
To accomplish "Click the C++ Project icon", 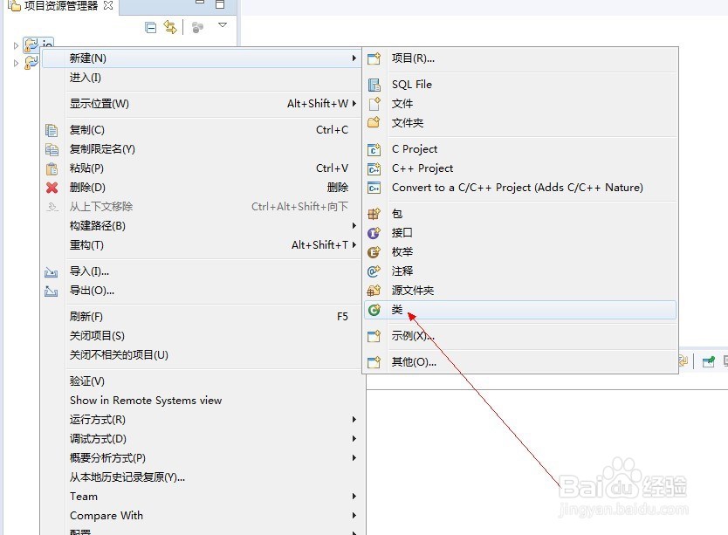I will pos(374,168).
